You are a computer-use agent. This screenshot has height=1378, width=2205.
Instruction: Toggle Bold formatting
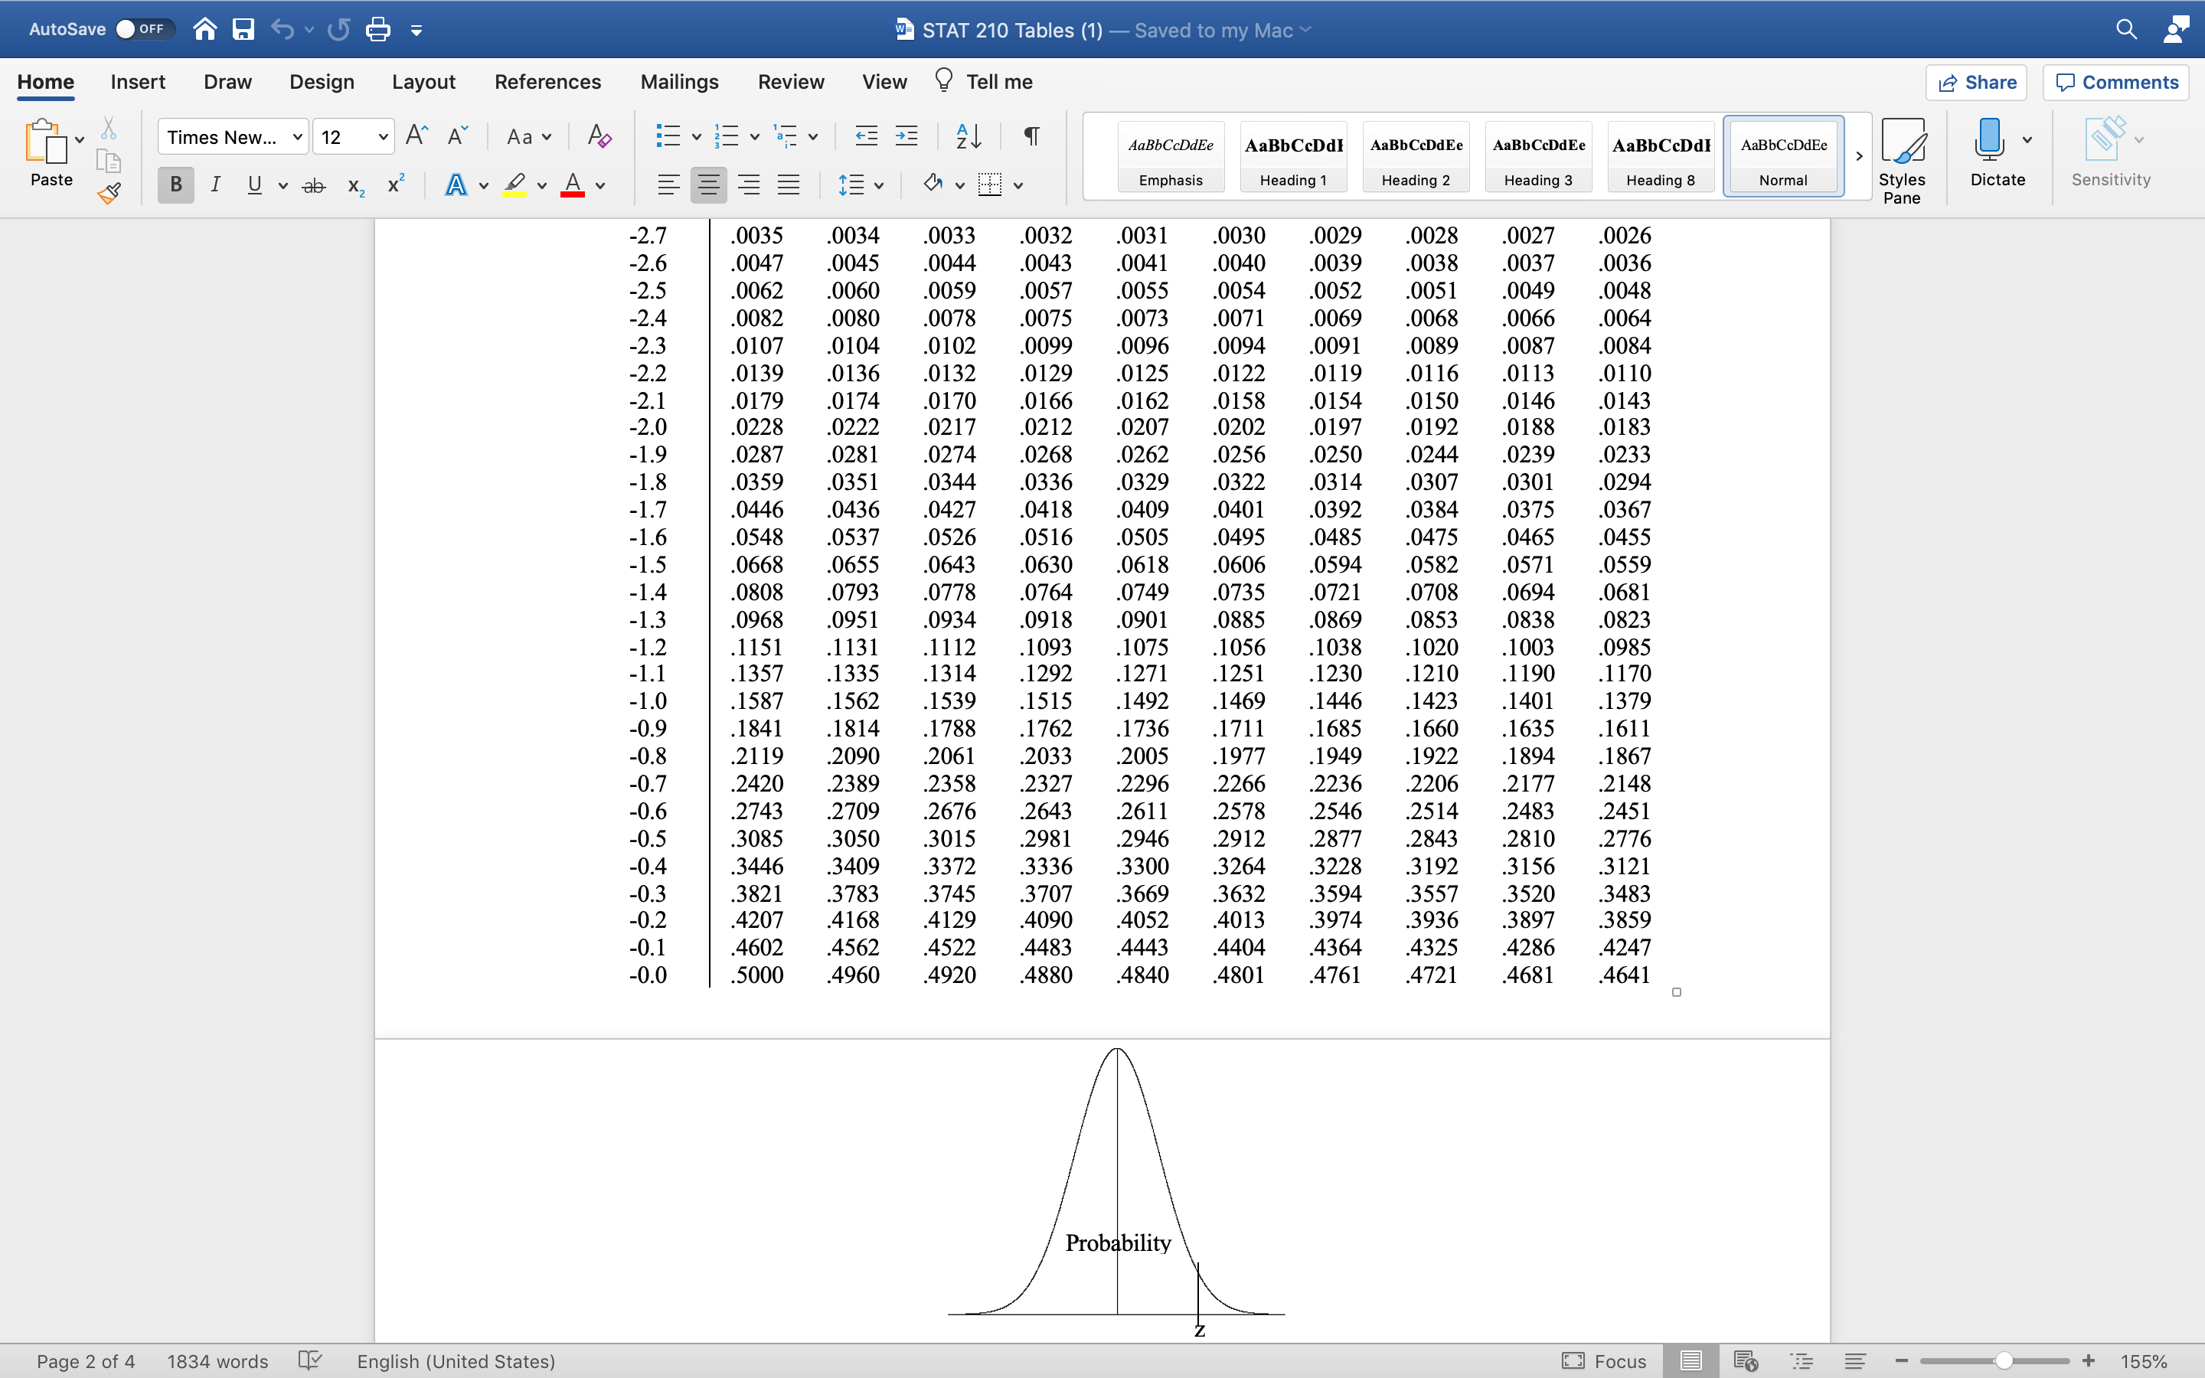pyautogui.click(x=176, y=185)
